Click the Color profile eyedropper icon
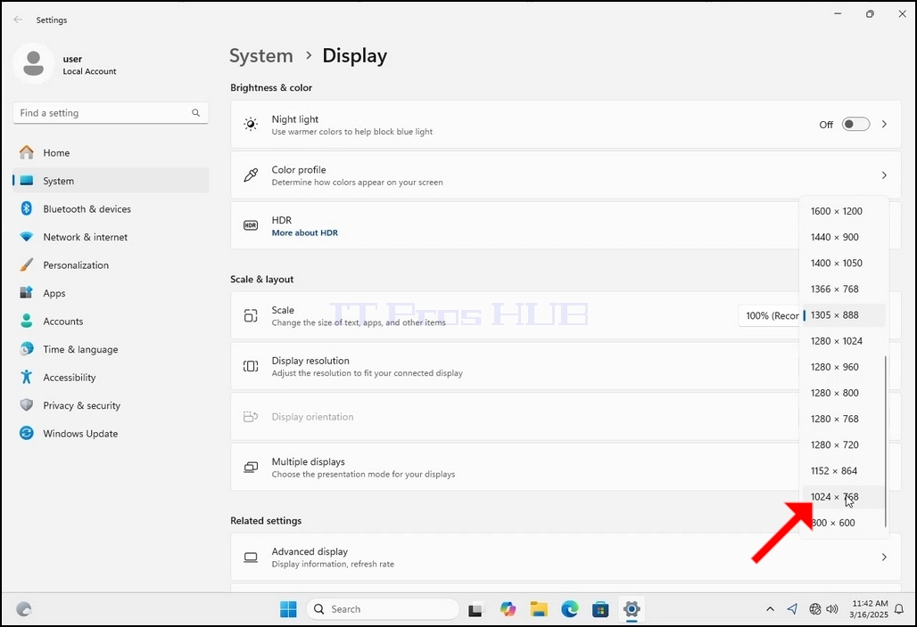 pyautogui.click(x=251, y=175)
